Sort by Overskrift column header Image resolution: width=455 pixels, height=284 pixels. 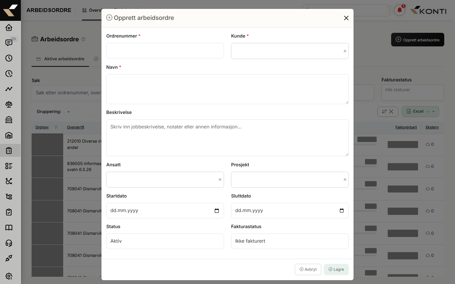pos(76,127)
